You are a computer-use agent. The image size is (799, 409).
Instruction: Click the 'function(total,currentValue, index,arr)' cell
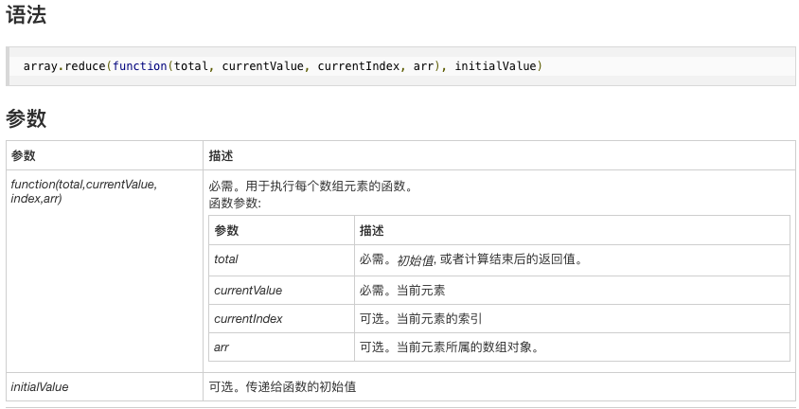(104, 271)
